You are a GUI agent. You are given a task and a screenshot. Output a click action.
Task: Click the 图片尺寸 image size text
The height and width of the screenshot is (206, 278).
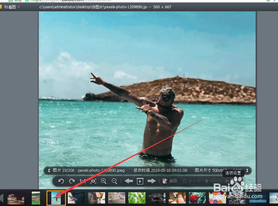(210, 170)
